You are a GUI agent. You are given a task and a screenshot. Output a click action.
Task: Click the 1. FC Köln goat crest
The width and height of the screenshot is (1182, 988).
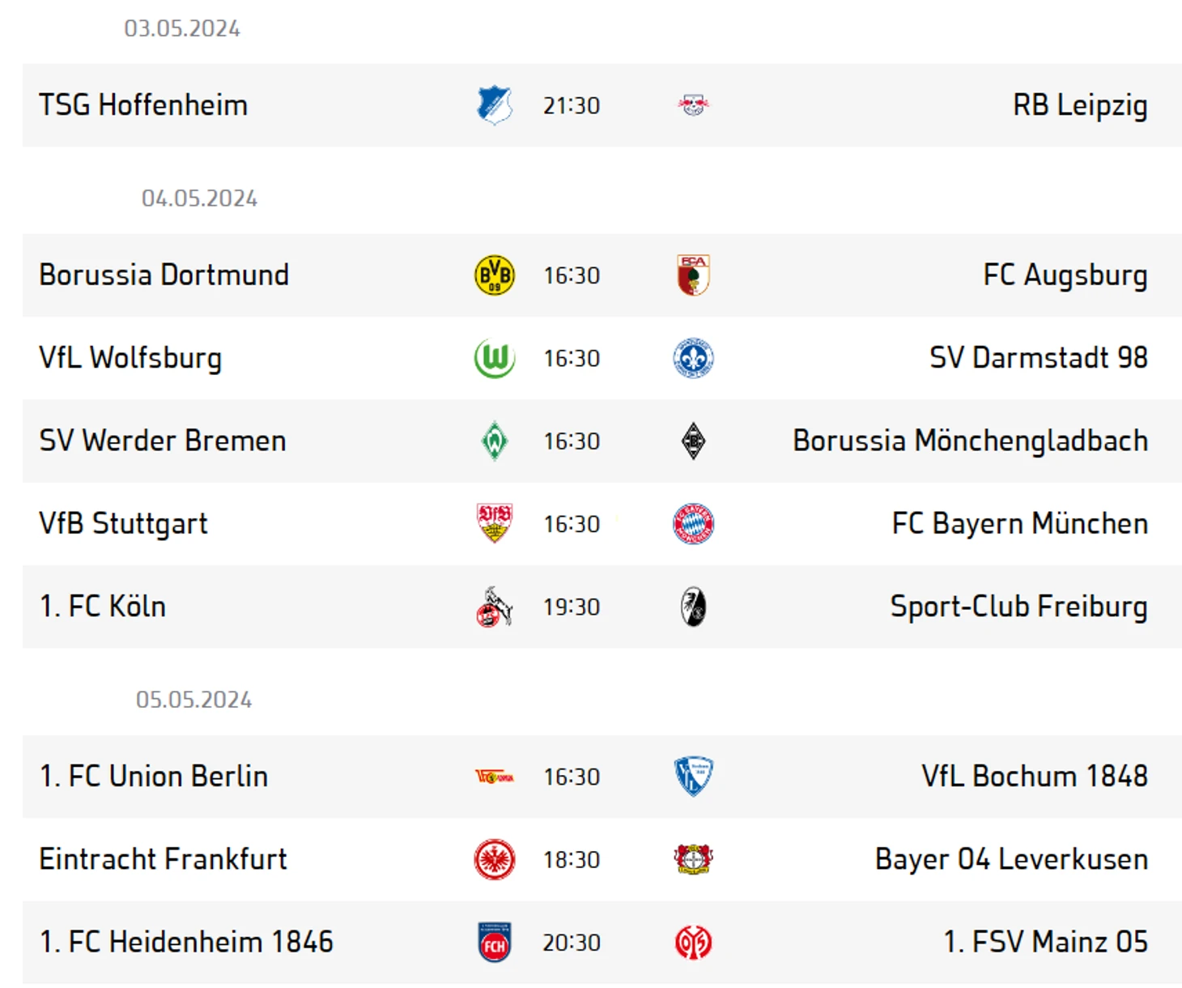[x=495, y=607]
